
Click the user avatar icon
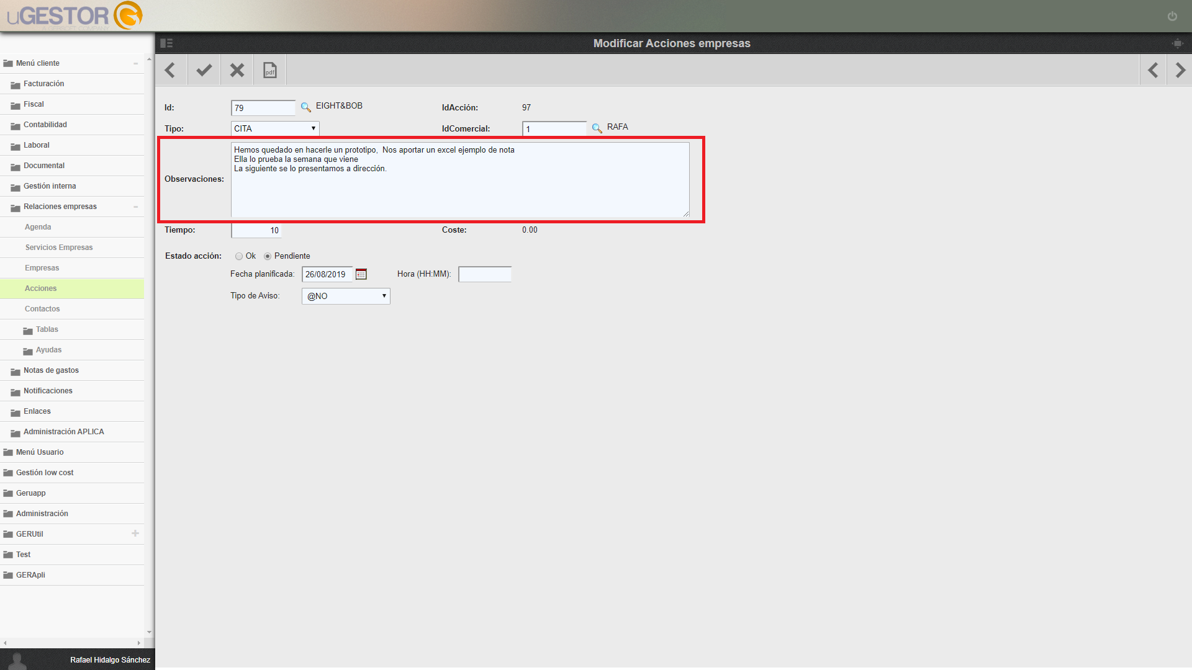click(x=17, y=661)
